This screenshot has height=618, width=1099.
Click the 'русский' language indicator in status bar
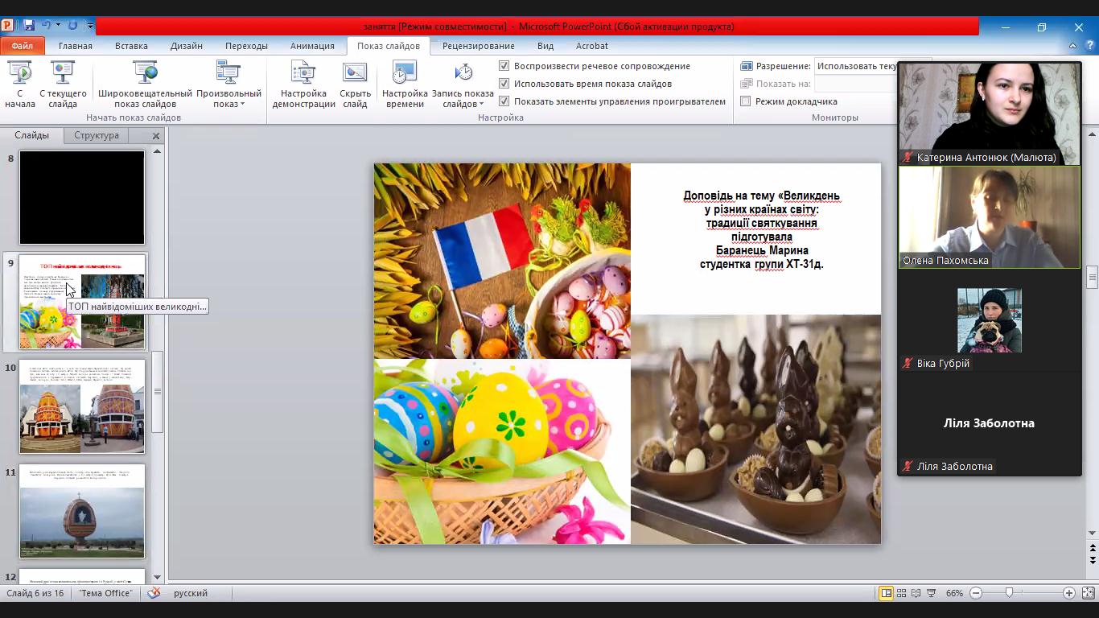(x=191, y=593)
